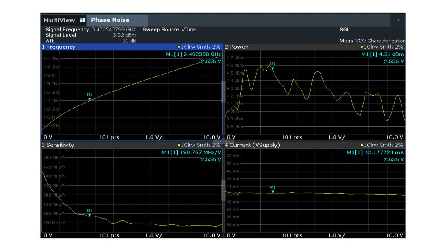This screenshot has width=446, height=251.
Task: Click the Sweep Source VTune setting
Action: coord(169,30)
